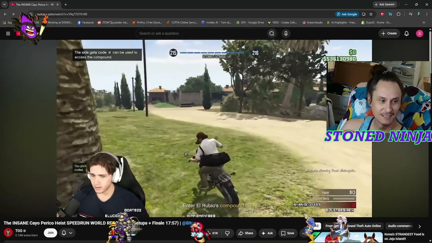
Task: Open the CDTFA Online Services bookmark
Action: click(182, 23)
